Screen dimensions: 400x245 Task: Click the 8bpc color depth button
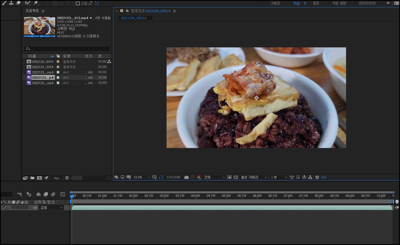(57, 178)
